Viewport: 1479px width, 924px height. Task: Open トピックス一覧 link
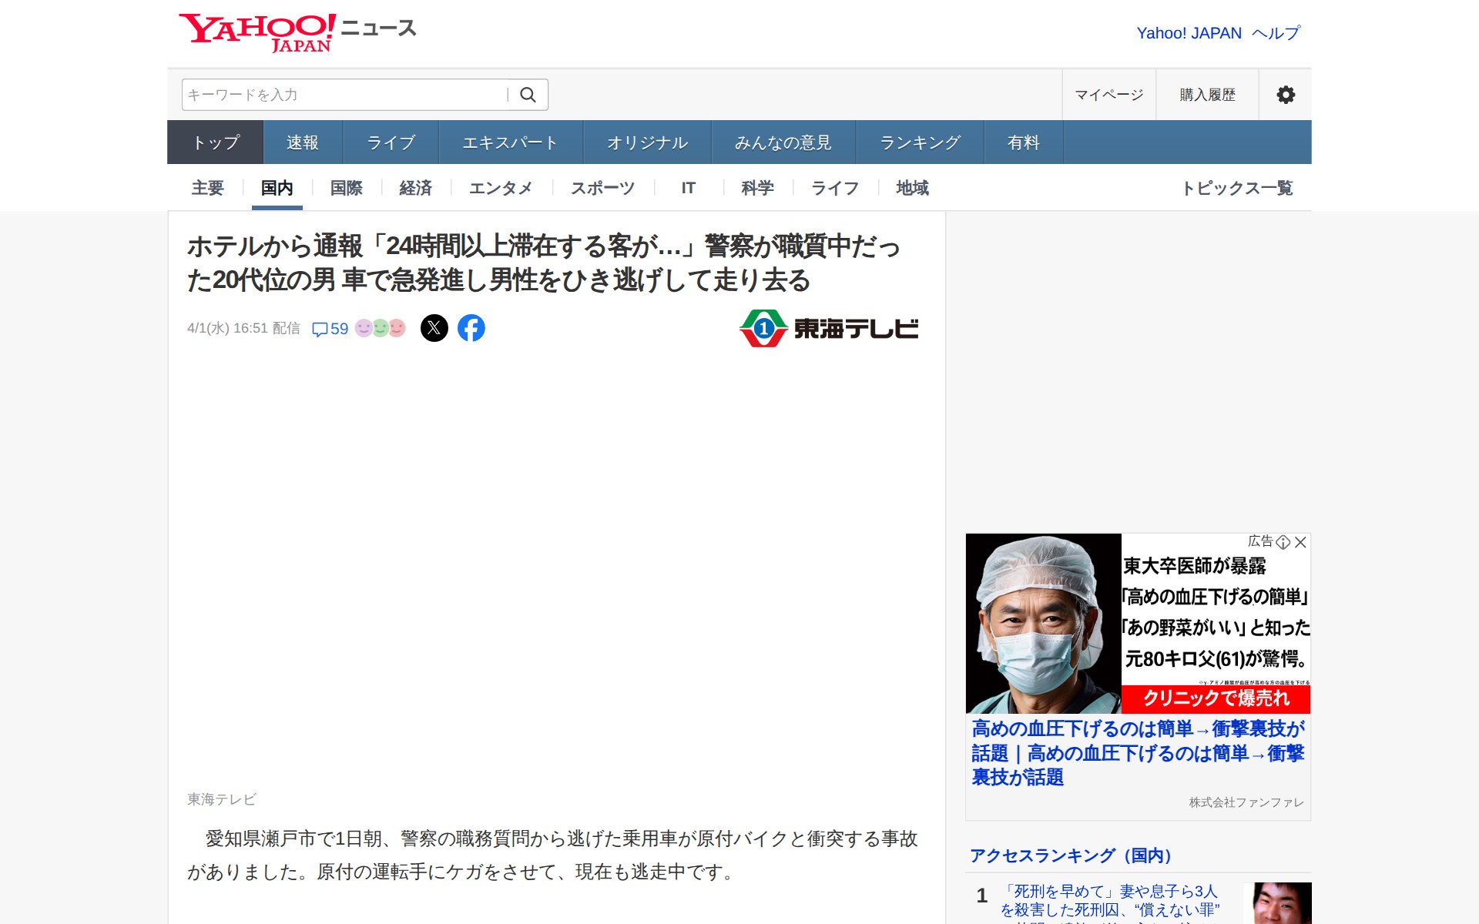(1237, 188)
